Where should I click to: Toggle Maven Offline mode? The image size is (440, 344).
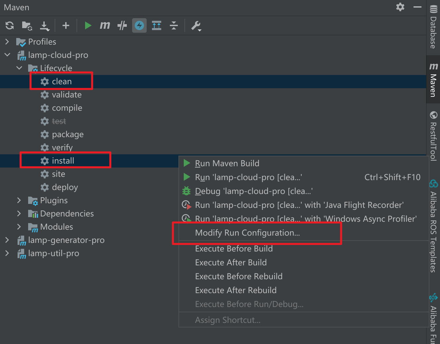[x=122, y=25]
